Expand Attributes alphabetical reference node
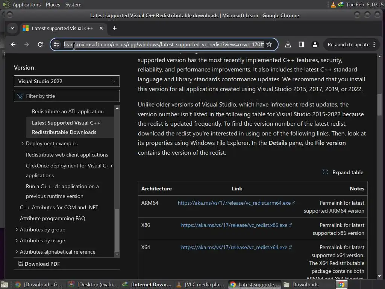This screenshot has height=289, width=385. coord(17,252)
